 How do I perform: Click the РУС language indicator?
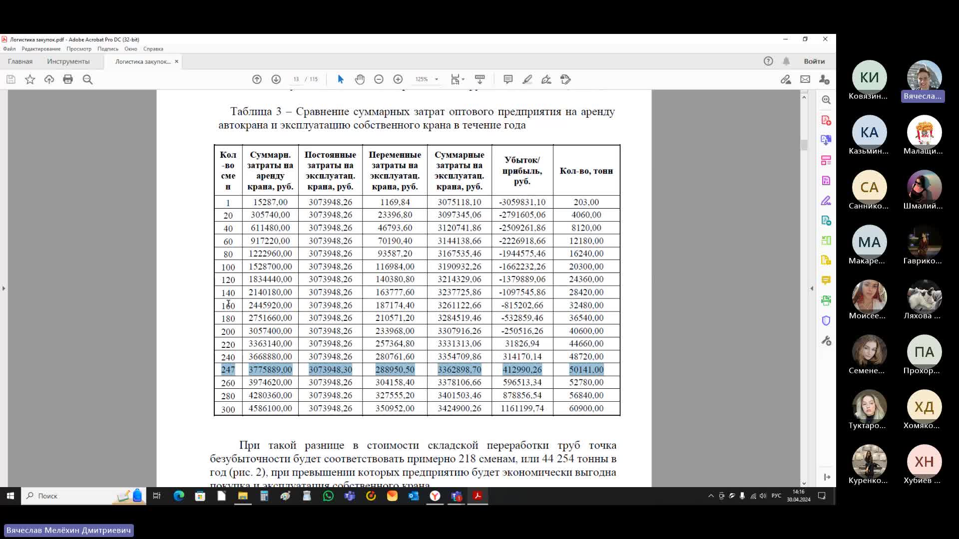point(776,496)
